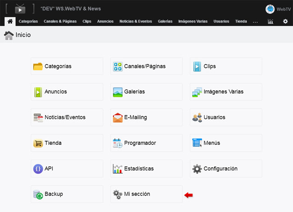The image size is (293, 212).
Task: Click the Inicio page heading text
Action: (23, 35)
